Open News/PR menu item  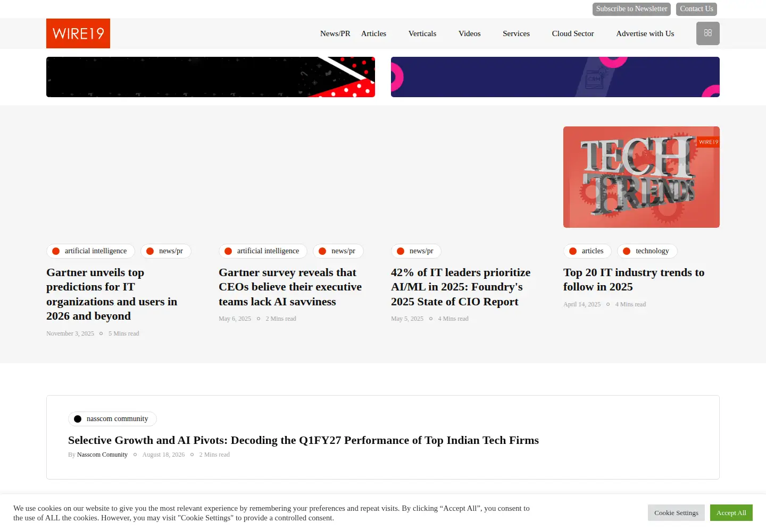[x=335, y=33]
